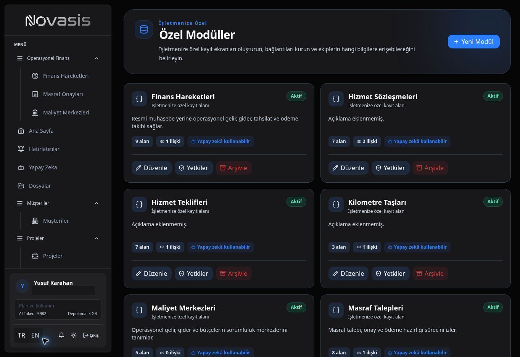Viewport: 520px width, 357px height.
Task: Click the braces icon of Kilometre Taşları card
Action: point(336,204)
